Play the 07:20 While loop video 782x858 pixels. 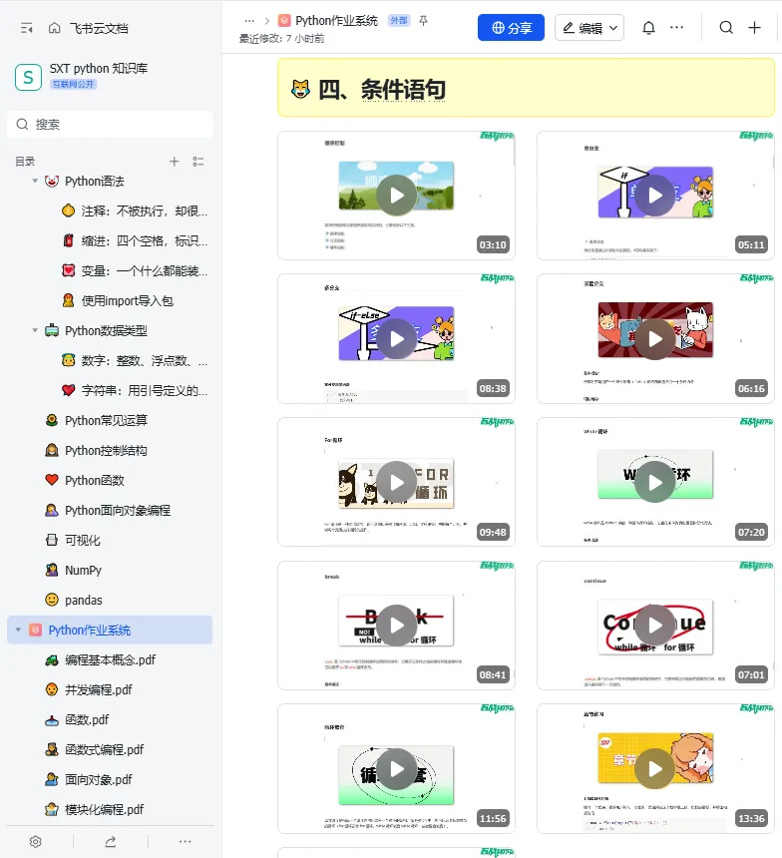pos(655,483)
